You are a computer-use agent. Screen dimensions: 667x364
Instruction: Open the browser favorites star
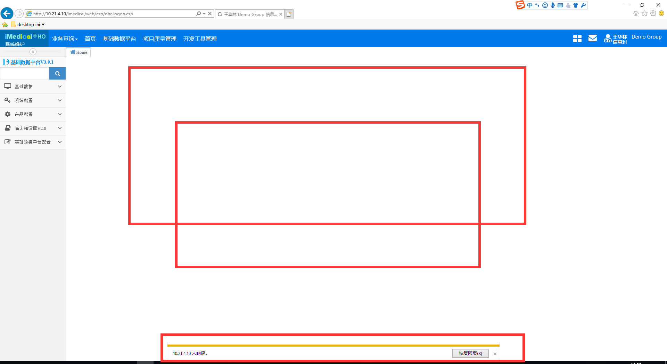coord(644,13)
